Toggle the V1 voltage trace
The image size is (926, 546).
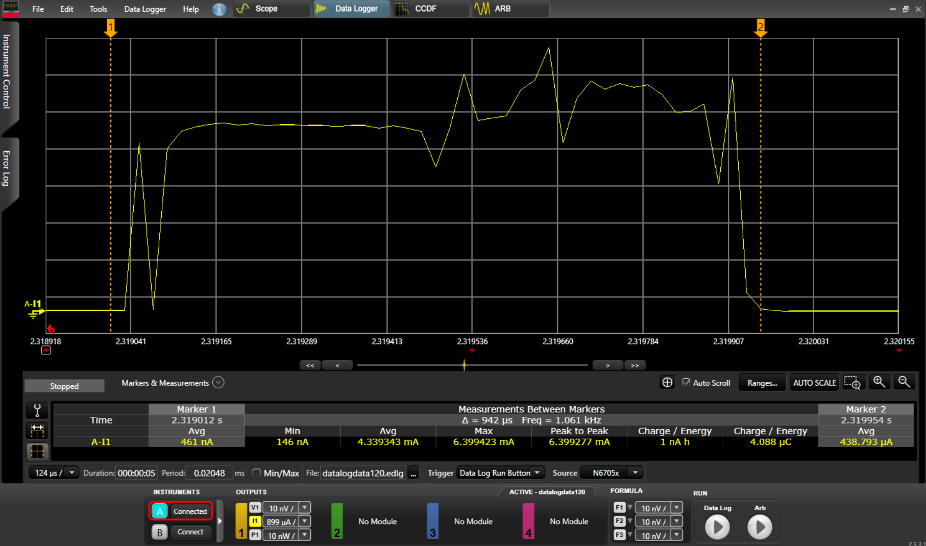pyautogui.click(x=255, y=508)
